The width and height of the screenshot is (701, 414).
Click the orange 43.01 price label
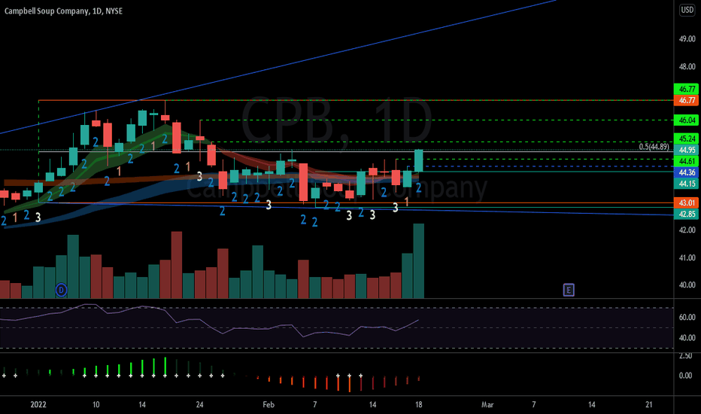(686, 202)
